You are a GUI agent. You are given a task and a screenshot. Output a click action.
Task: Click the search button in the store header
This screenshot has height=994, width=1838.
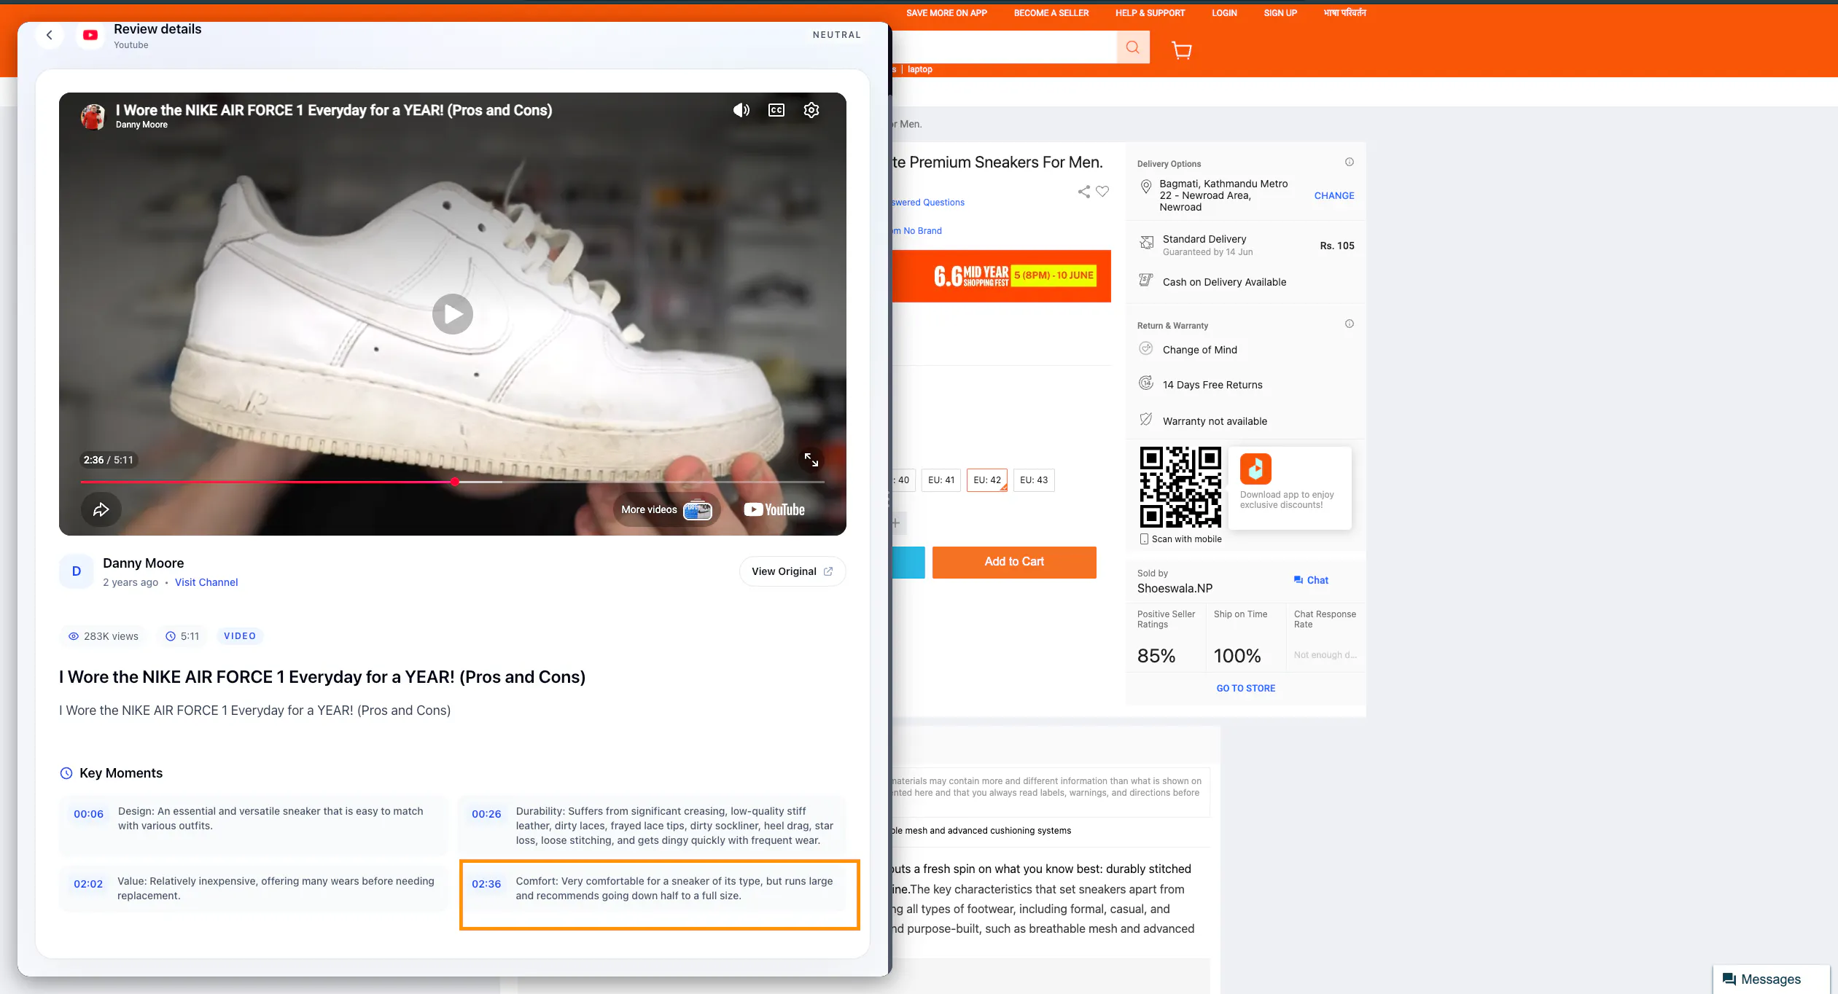click(x=1133, y=47)
